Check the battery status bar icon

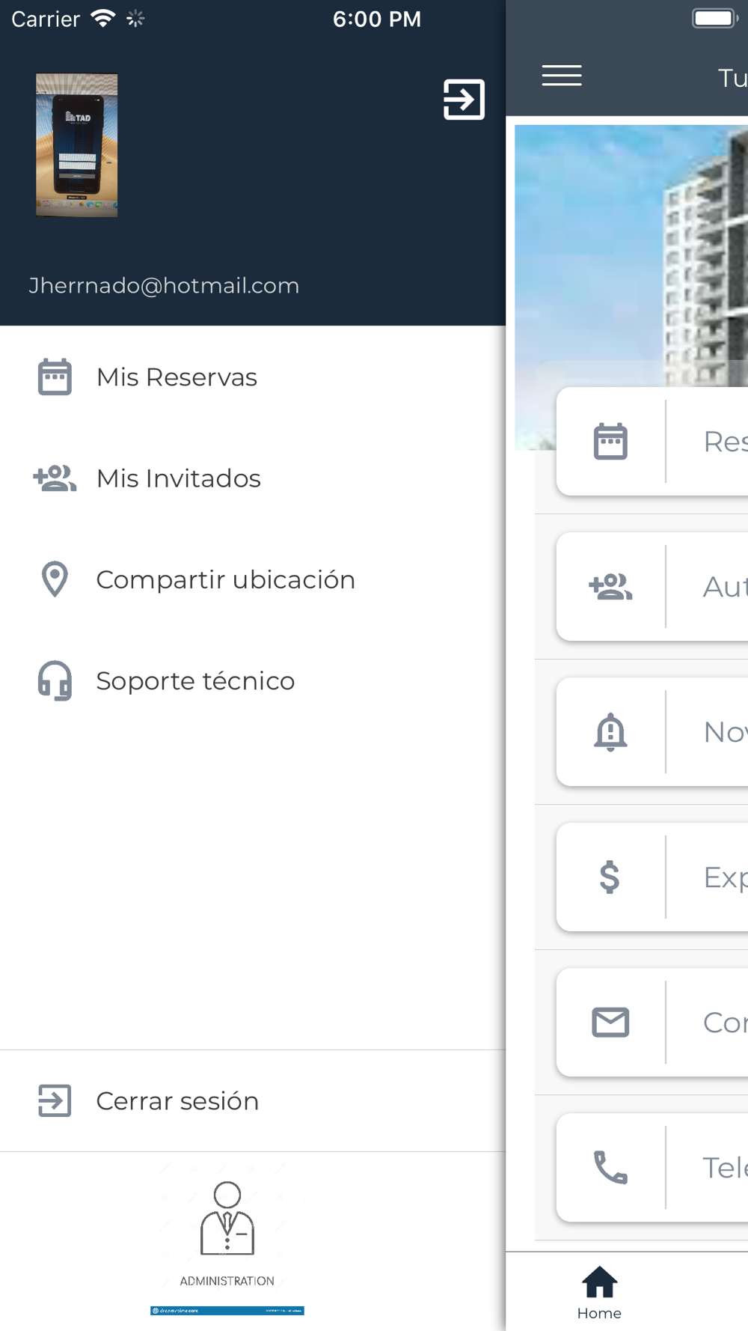pyautogui.click(x=715, y=18)
